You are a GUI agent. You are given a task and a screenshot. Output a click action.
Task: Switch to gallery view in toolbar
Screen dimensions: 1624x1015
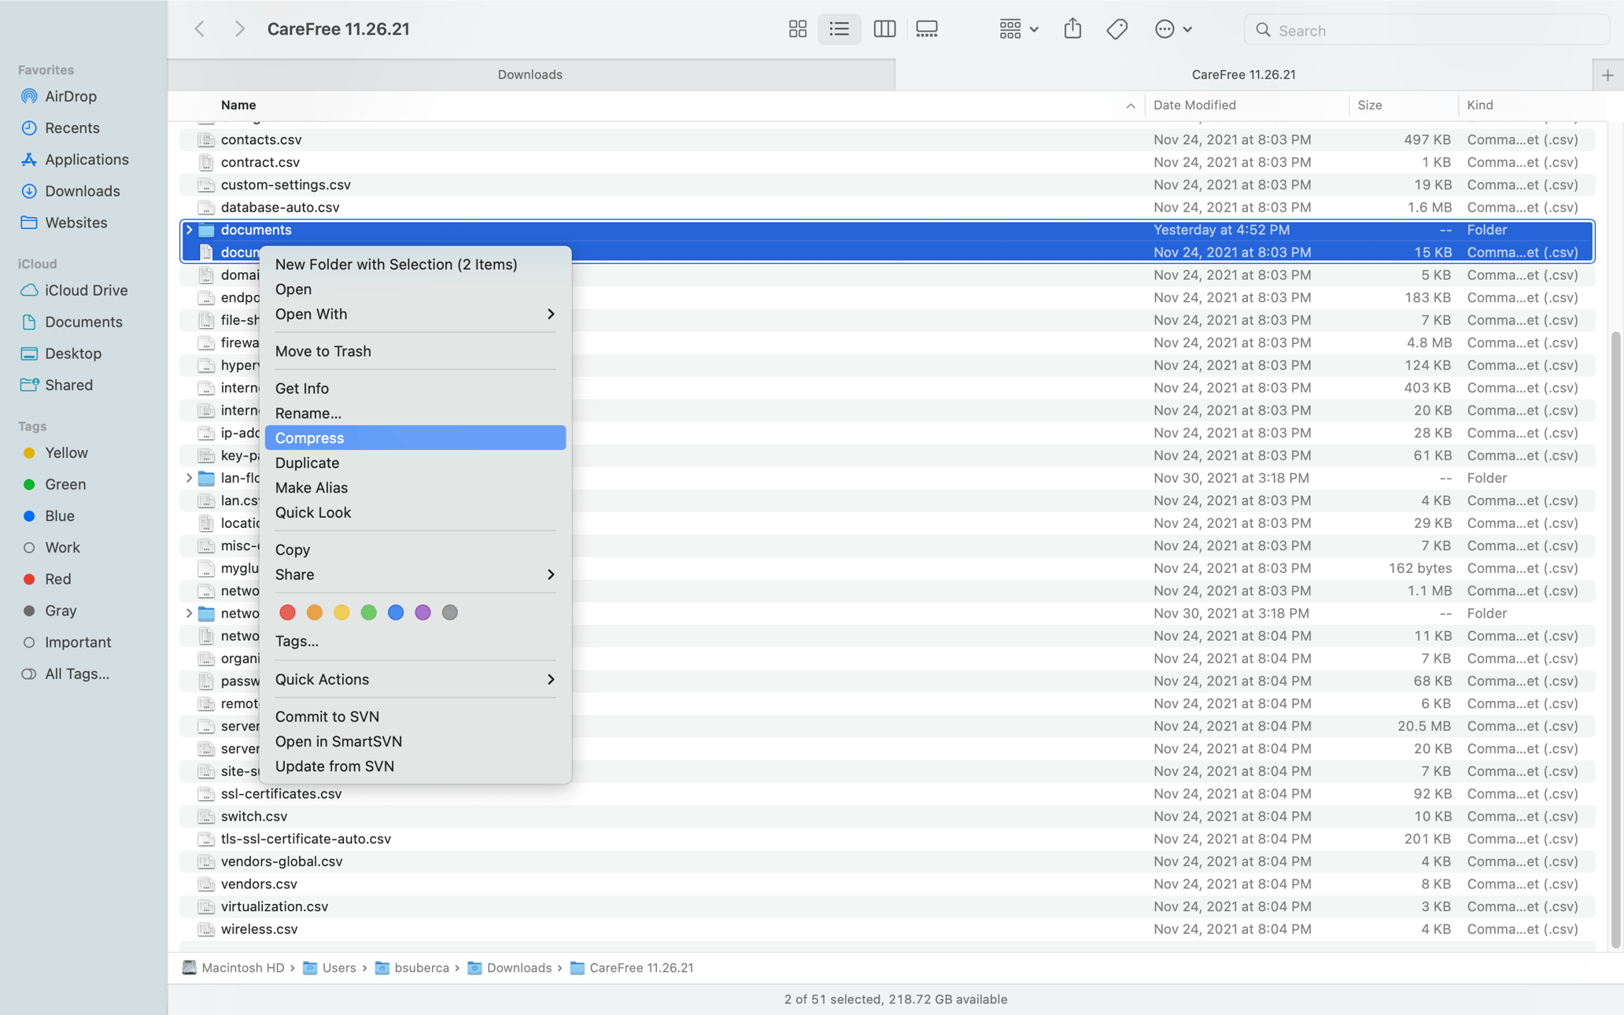926,29
